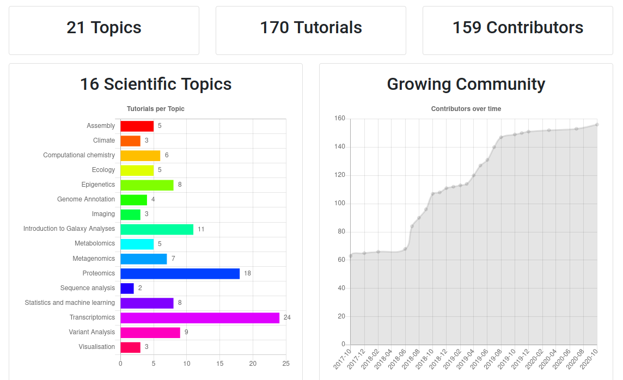
Task: Click the value 18 next to Proteomics
Action: [247, 273]
